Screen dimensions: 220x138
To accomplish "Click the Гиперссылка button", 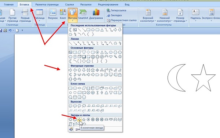I will 116,10.
